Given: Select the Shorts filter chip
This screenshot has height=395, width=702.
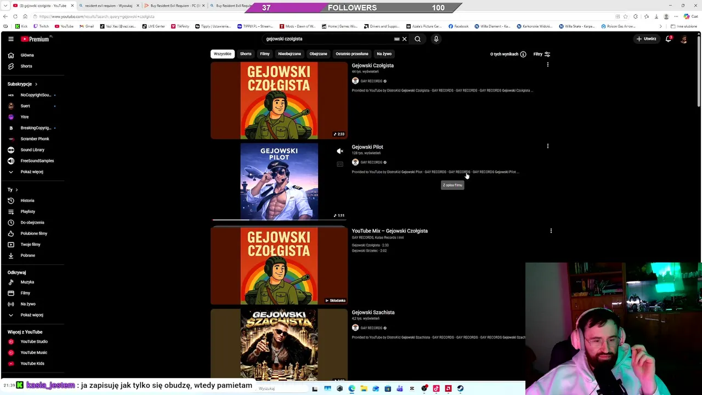Looking at the screenshot, I should [246, 54].
